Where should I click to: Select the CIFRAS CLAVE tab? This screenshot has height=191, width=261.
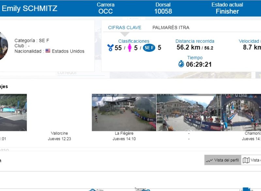[x=125, y=28]
